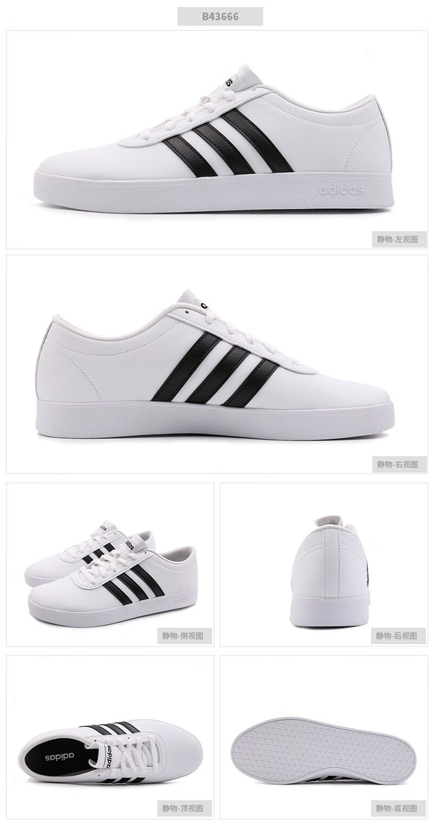Open the side view pair photo
The image size is (433, 826).
[110, 564]
